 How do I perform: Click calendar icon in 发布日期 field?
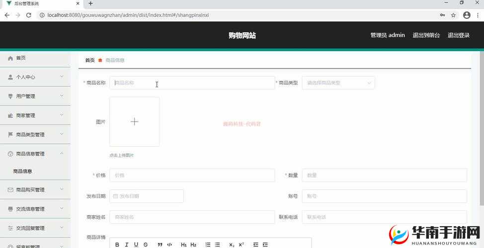point(116,196)
